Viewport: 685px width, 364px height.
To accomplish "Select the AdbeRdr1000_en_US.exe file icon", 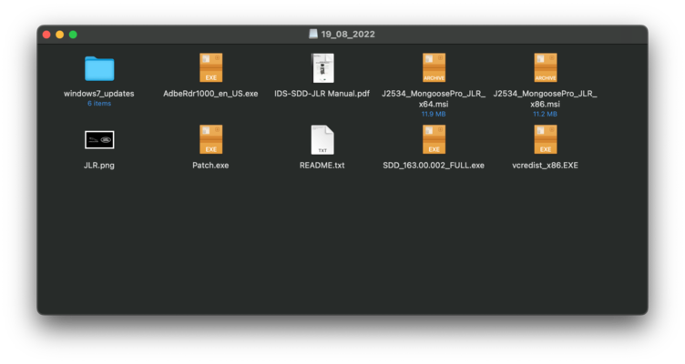I will point(211,67).
